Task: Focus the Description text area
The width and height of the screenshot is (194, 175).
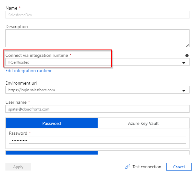Action: [97, 38]
